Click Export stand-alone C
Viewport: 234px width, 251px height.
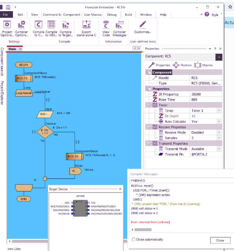[x=86, y=29]
